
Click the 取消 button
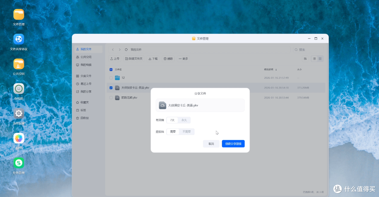tap(211, 144)
